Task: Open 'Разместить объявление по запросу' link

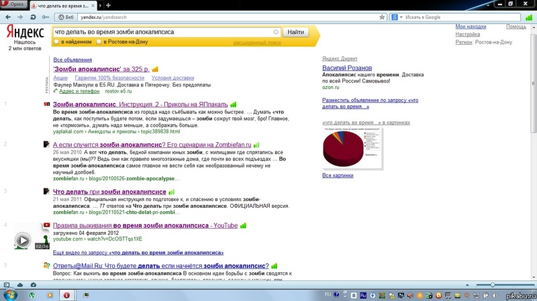Action: (x=371, y=103)
